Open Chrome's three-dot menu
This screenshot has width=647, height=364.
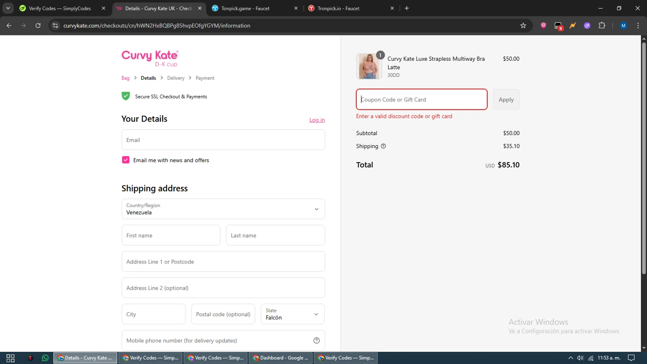click(638, 25)
